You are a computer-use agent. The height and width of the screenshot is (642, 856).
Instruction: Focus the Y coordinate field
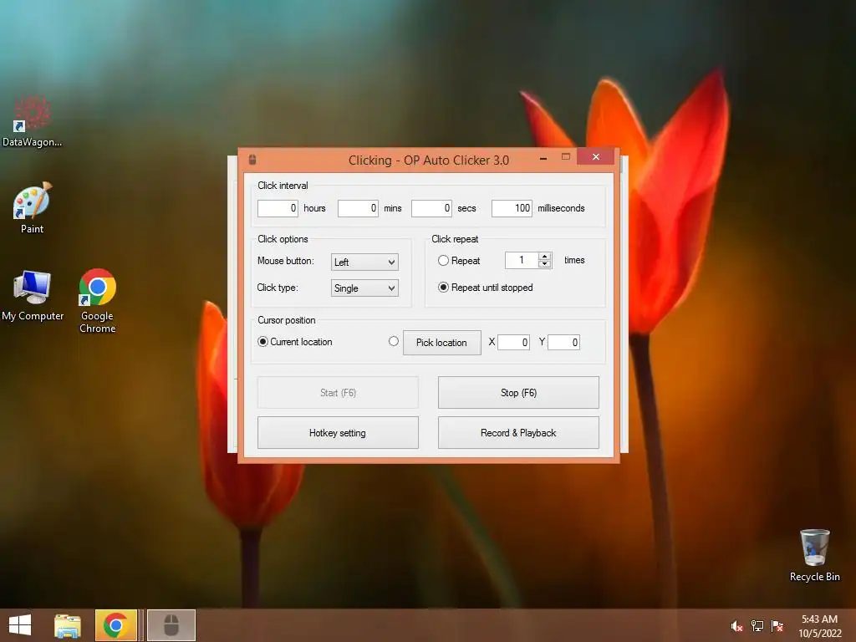(x=564, y=342)
